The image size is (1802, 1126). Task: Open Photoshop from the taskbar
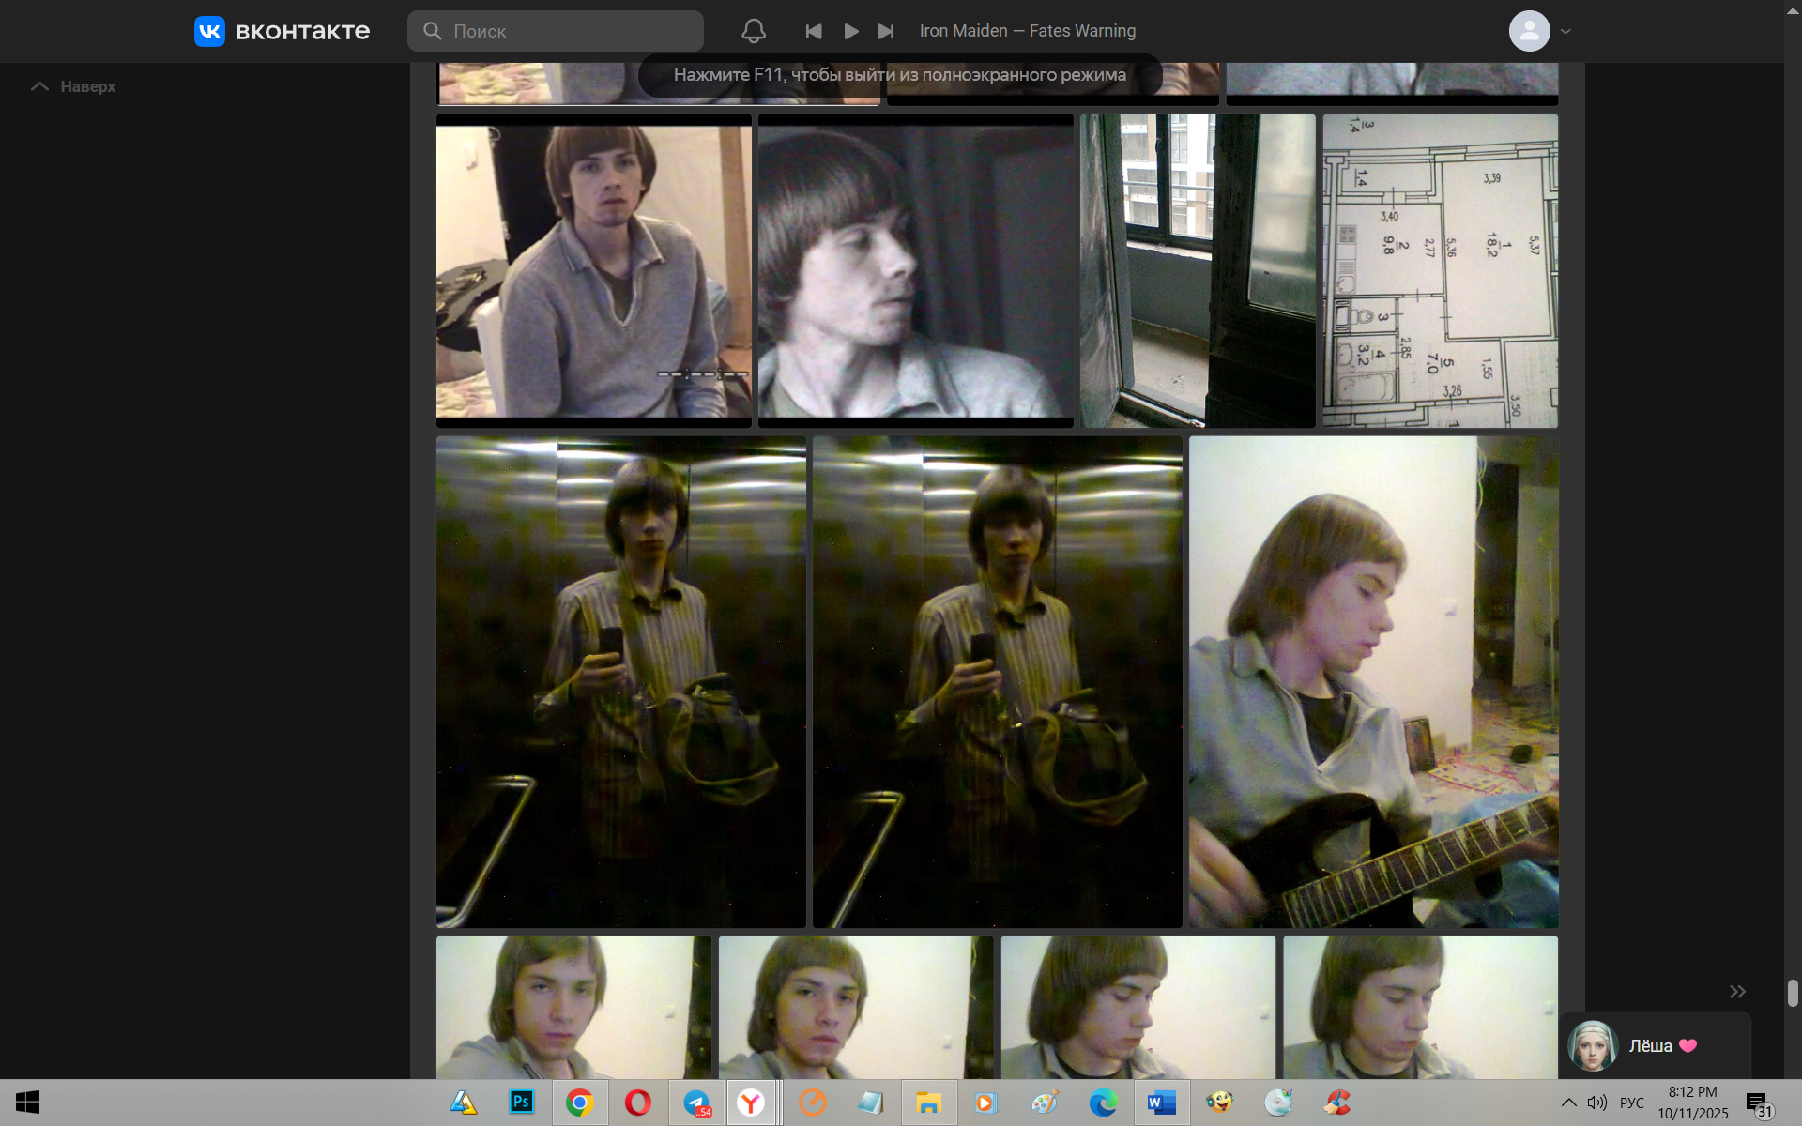click(521, 1103)
